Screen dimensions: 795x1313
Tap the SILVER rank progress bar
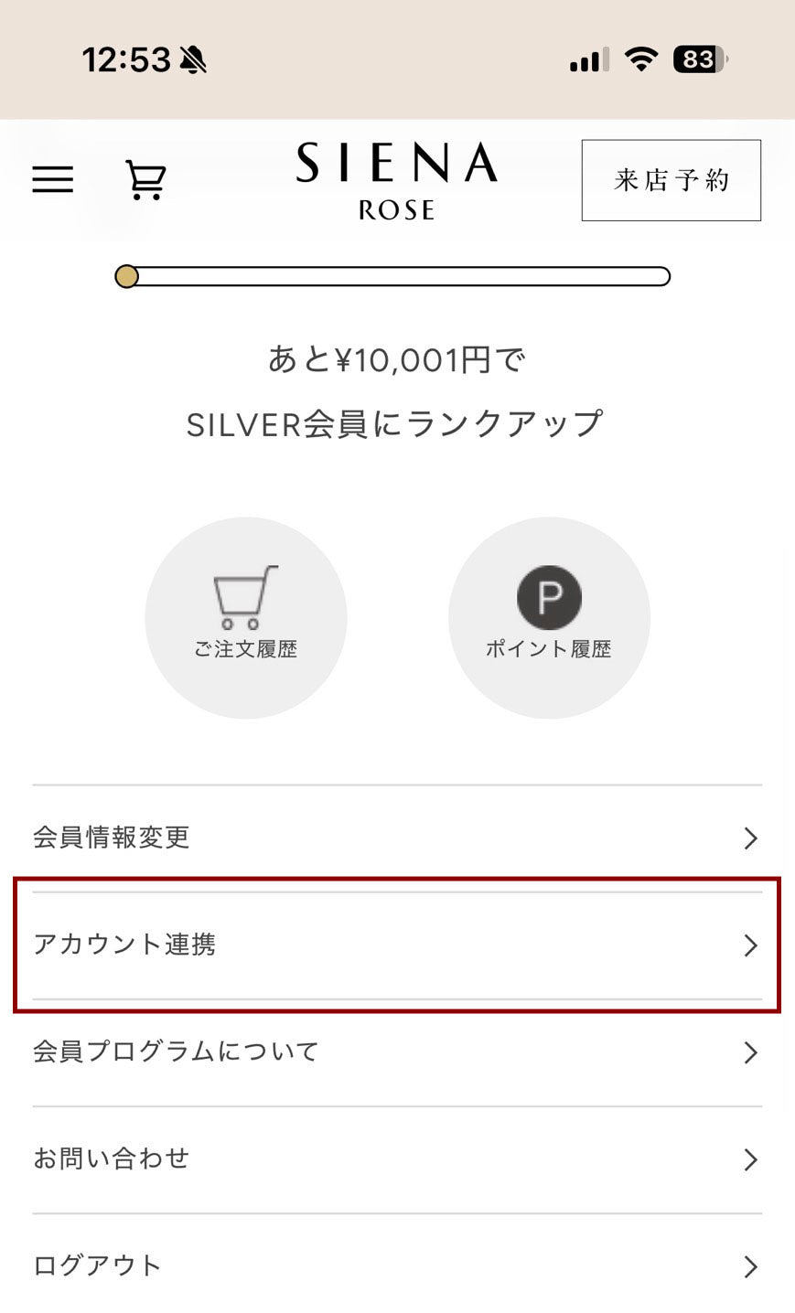397,275
